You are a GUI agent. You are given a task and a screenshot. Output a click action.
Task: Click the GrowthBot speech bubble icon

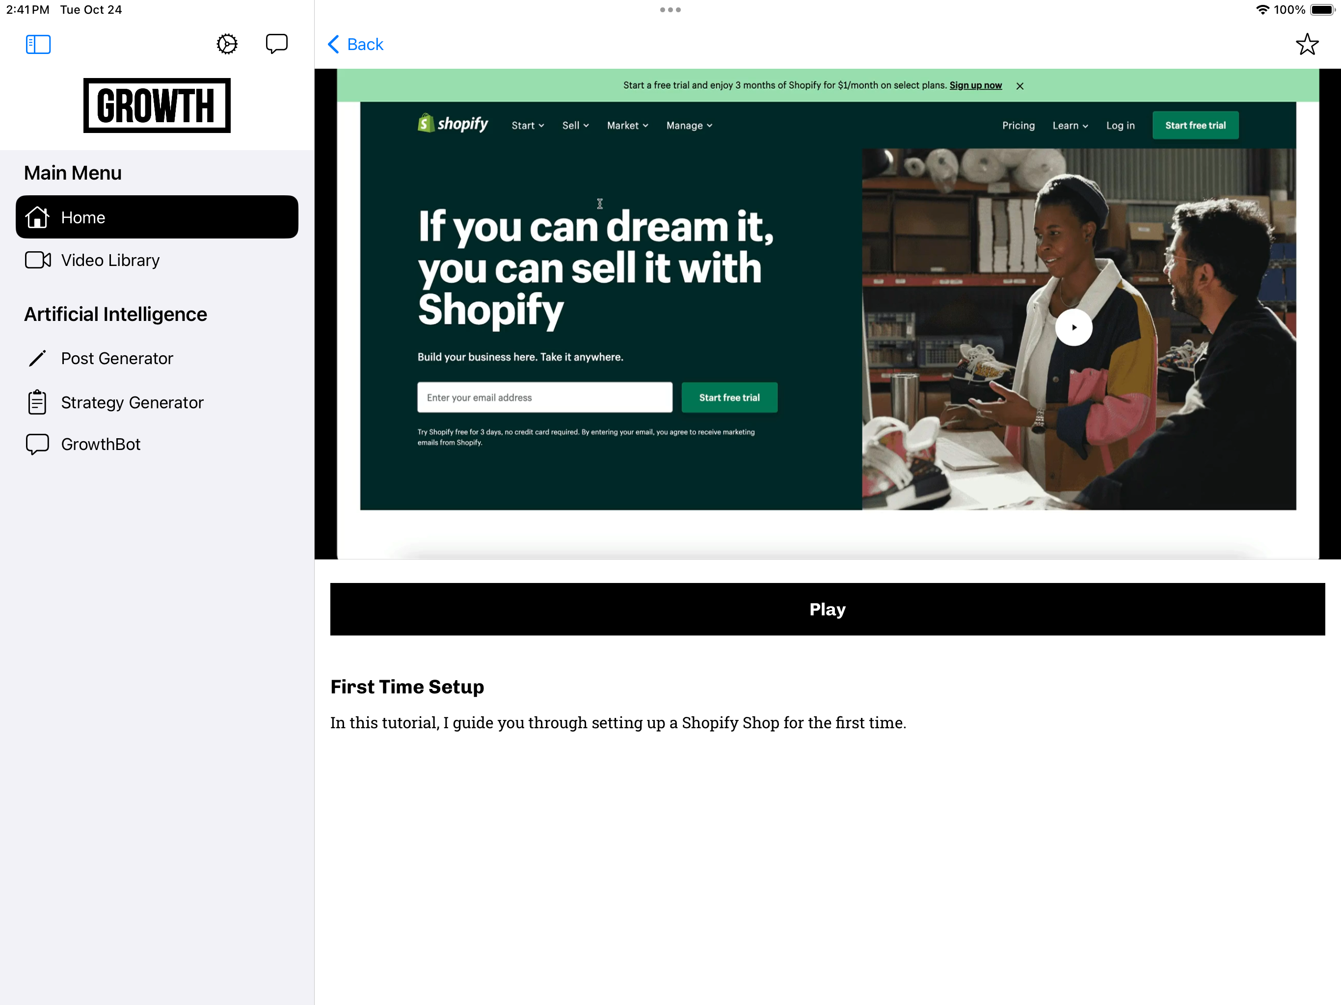point(37,444)
